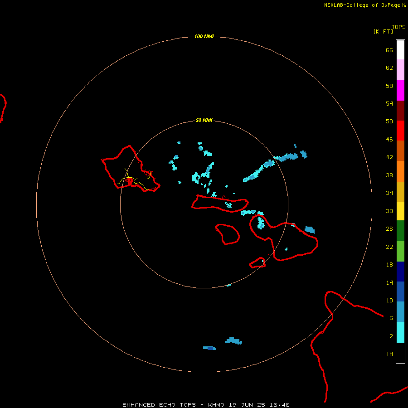Image resolution: width=408 pixels, height=408 pixels.
Task: Click 'ENHANCED ECHO TOPS' in the footer caption
Action: 159,405
